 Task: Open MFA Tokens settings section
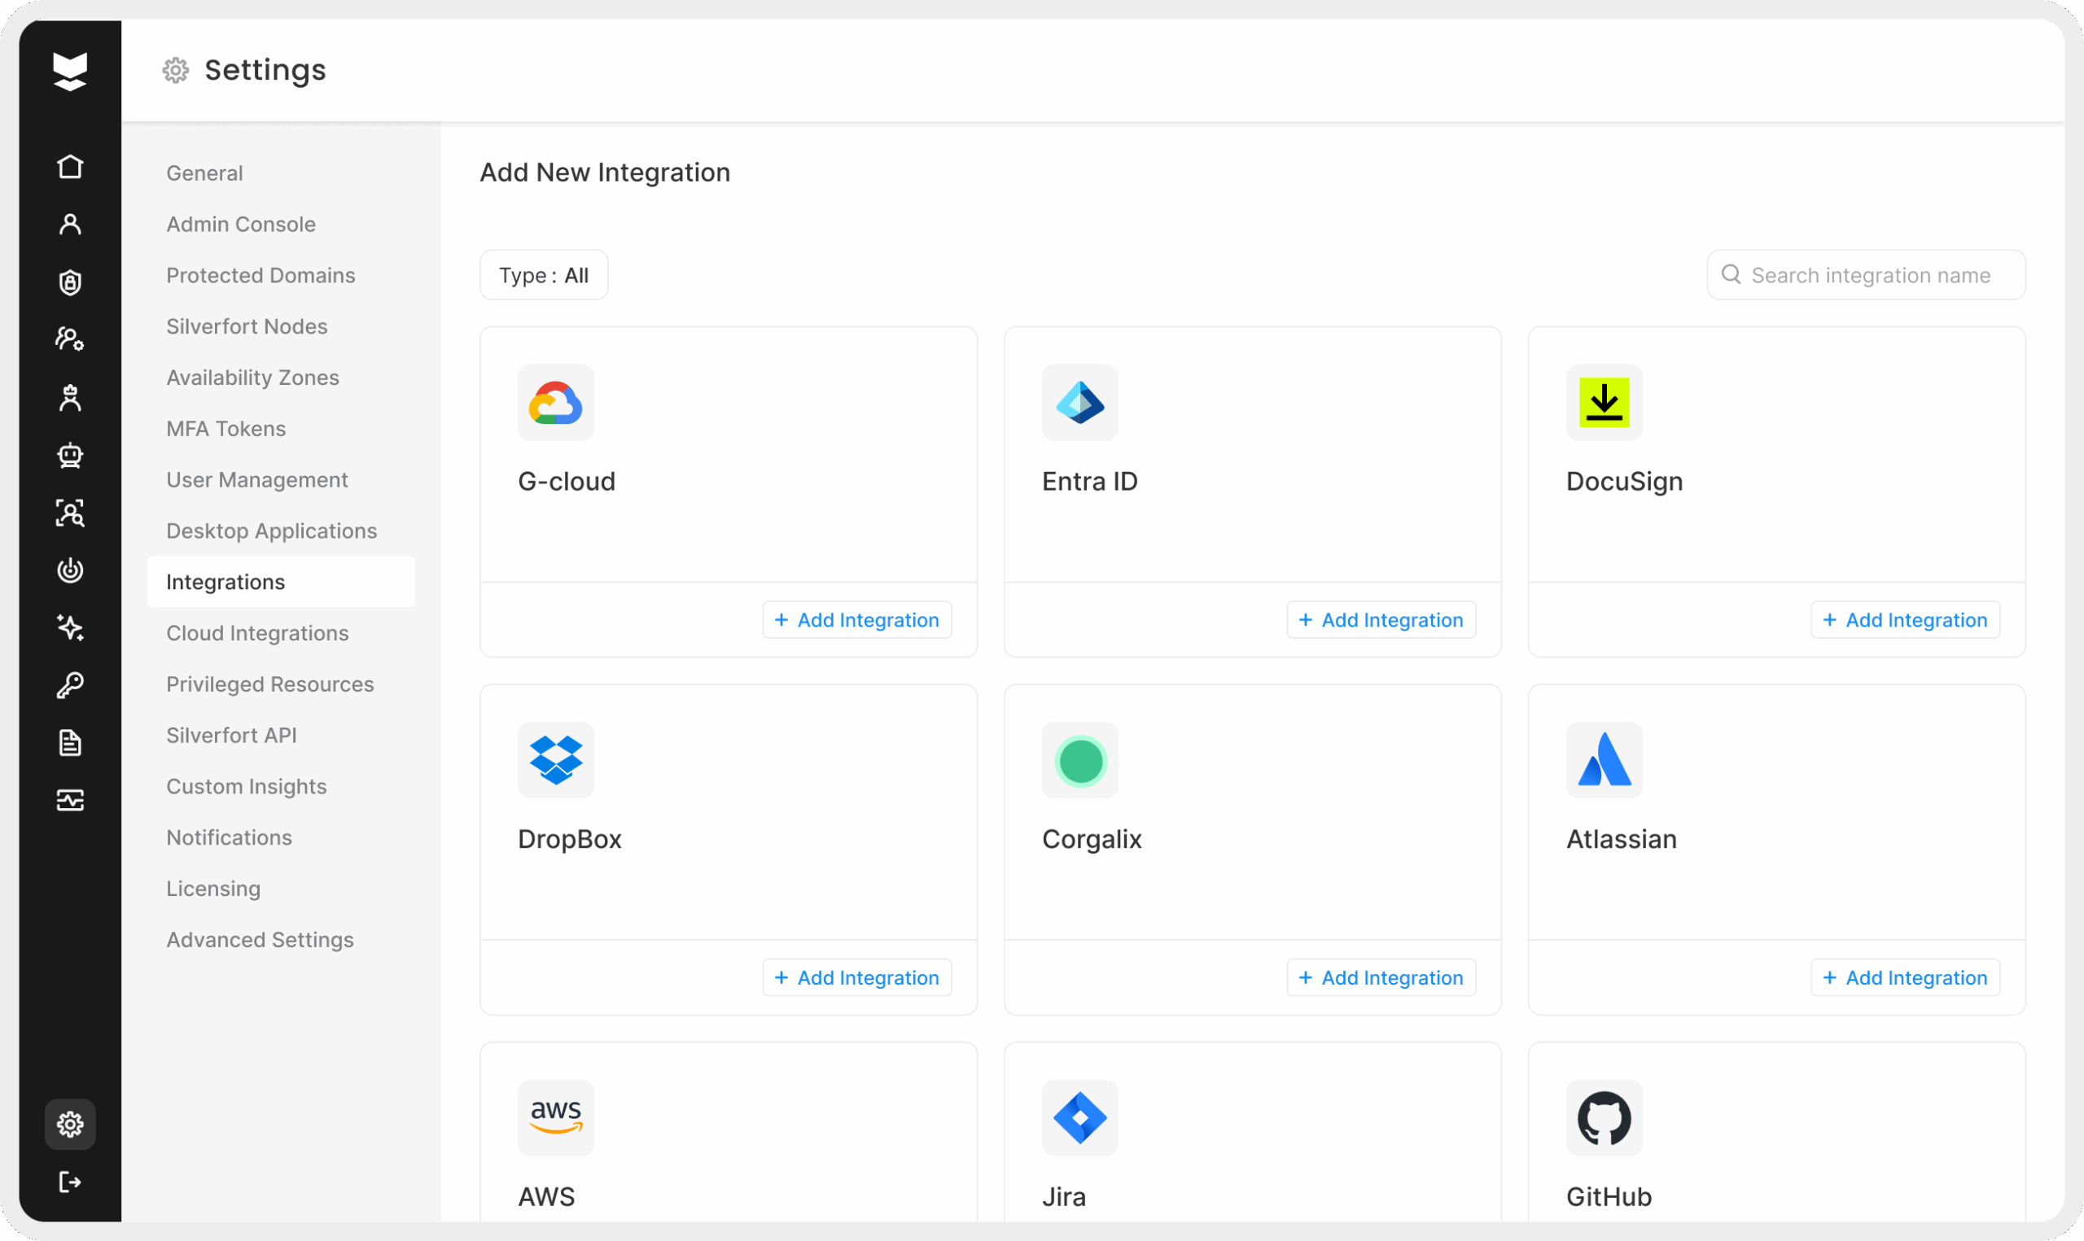(x=225, y=429)
